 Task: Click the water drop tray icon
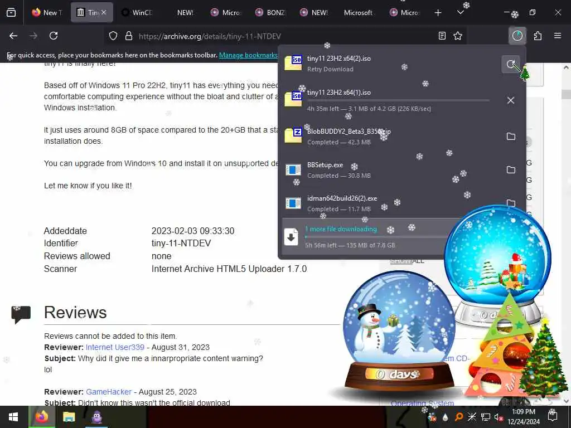tap(446, 417)
